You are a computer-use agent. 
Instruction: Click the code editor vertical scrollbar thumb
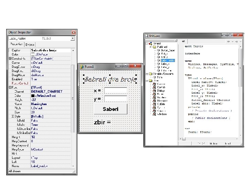tap(240, 68)
